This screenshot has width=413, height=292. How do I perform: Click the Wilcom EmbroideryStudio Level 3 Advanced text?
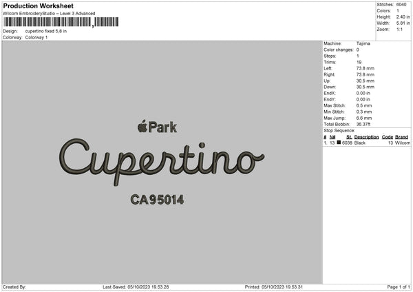tap(49, 14)
